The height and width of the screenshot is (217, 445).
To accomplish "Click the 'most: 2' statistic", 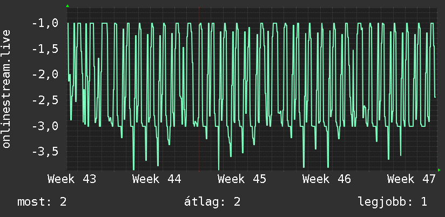I will click(x=42, y=202).
